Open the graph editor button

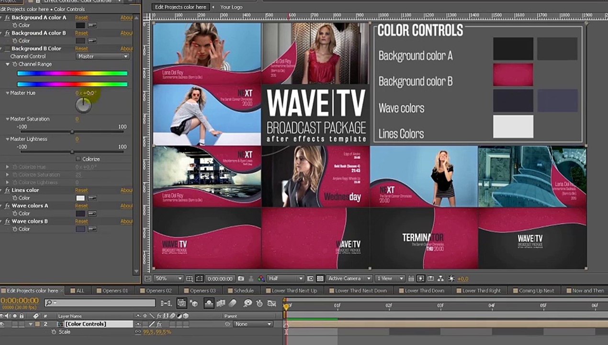click(271, 303)
